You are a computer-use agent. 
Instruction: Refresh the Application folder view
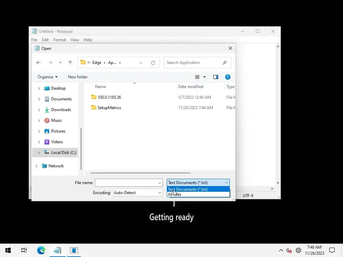click(153, 63)
